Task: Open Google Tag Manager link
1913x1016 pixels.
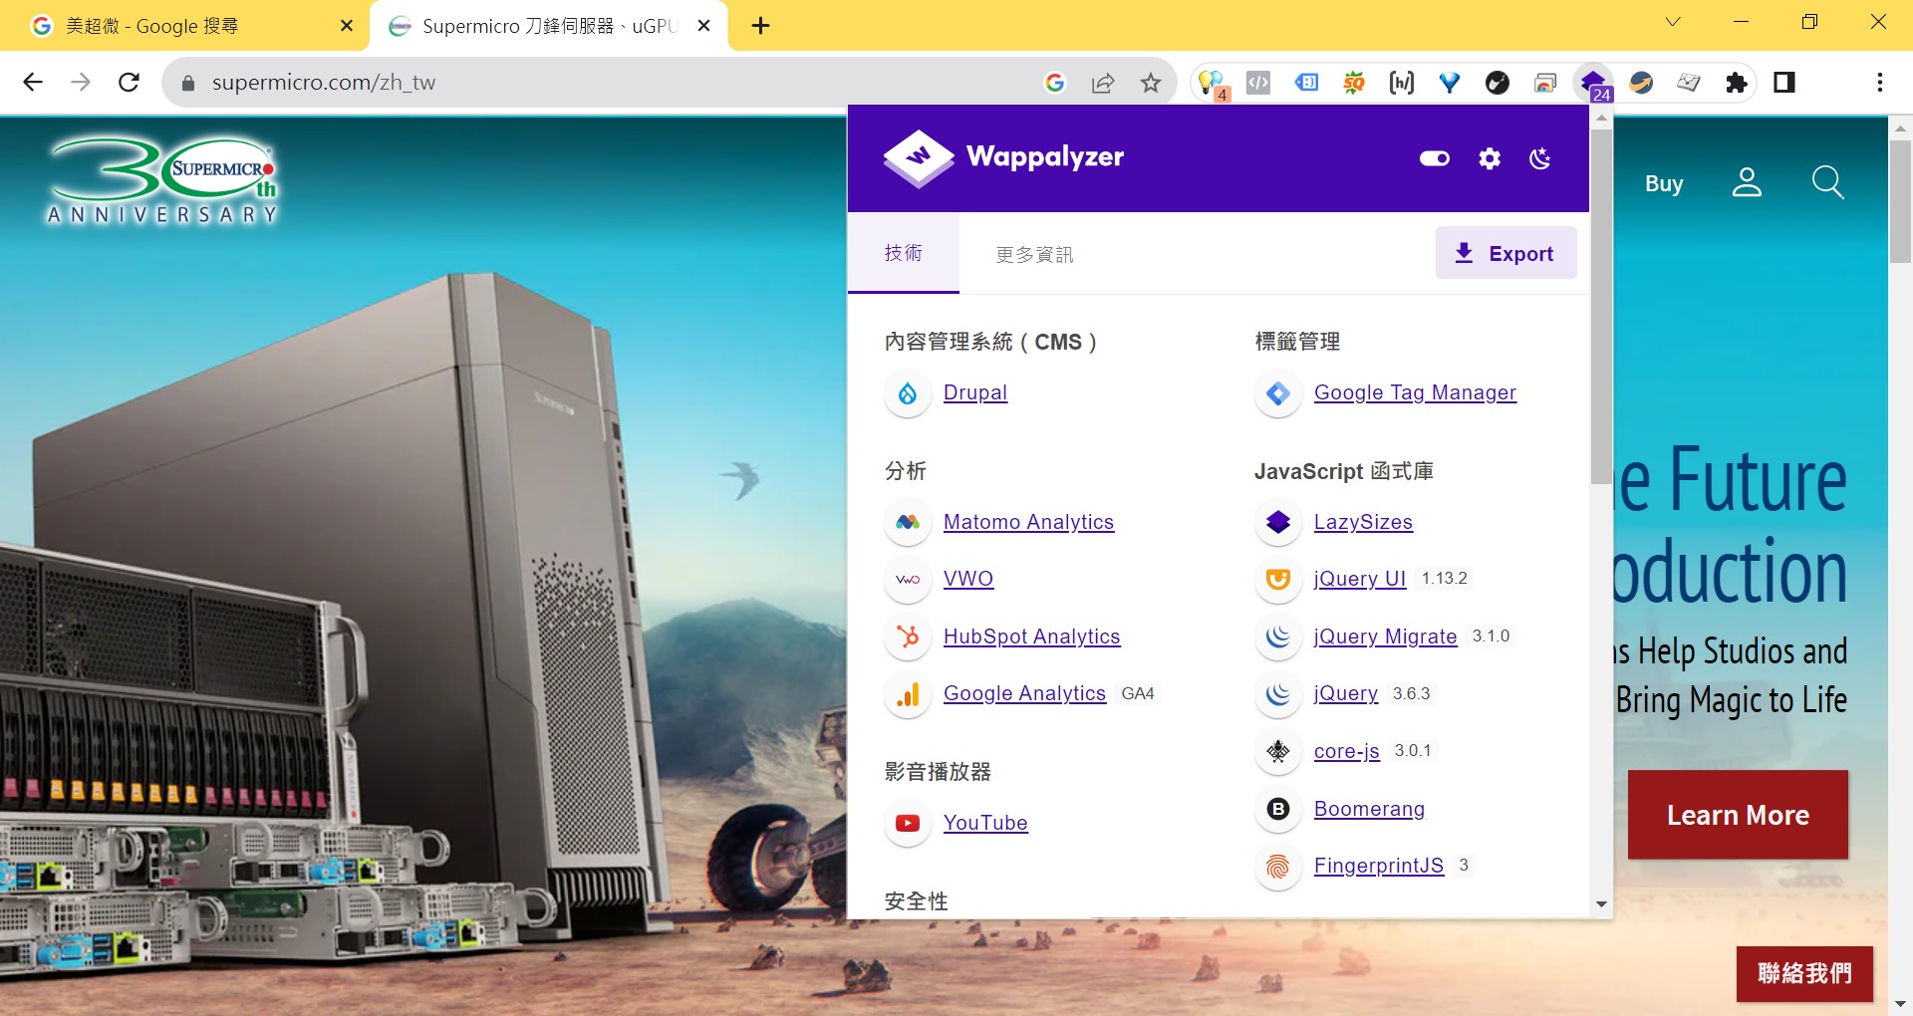Action: pyautogui.click(x=1415, y=392)
